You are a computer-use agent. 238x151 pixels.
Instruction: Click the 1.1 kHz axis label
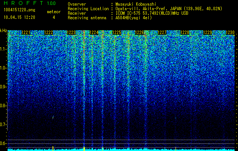[x=3, y=49]
